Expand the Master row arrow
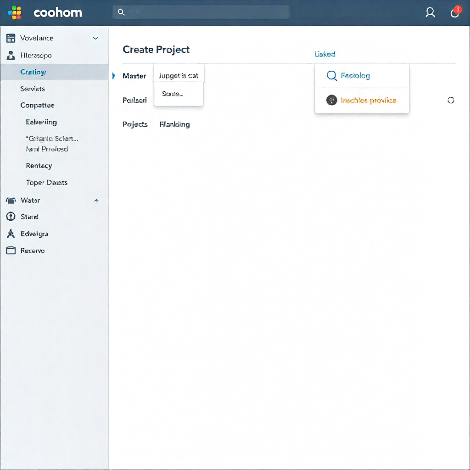The height and width of the screenshot is (470, 470). click(x=113, y=76)
